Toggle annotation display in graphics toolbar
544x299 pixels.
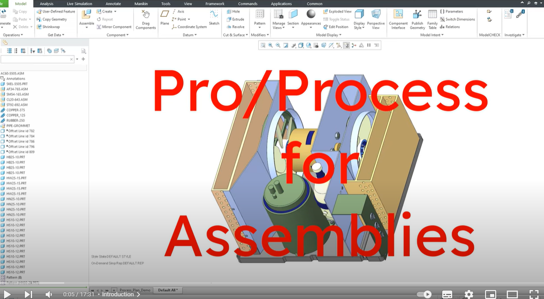coord(346,45)
